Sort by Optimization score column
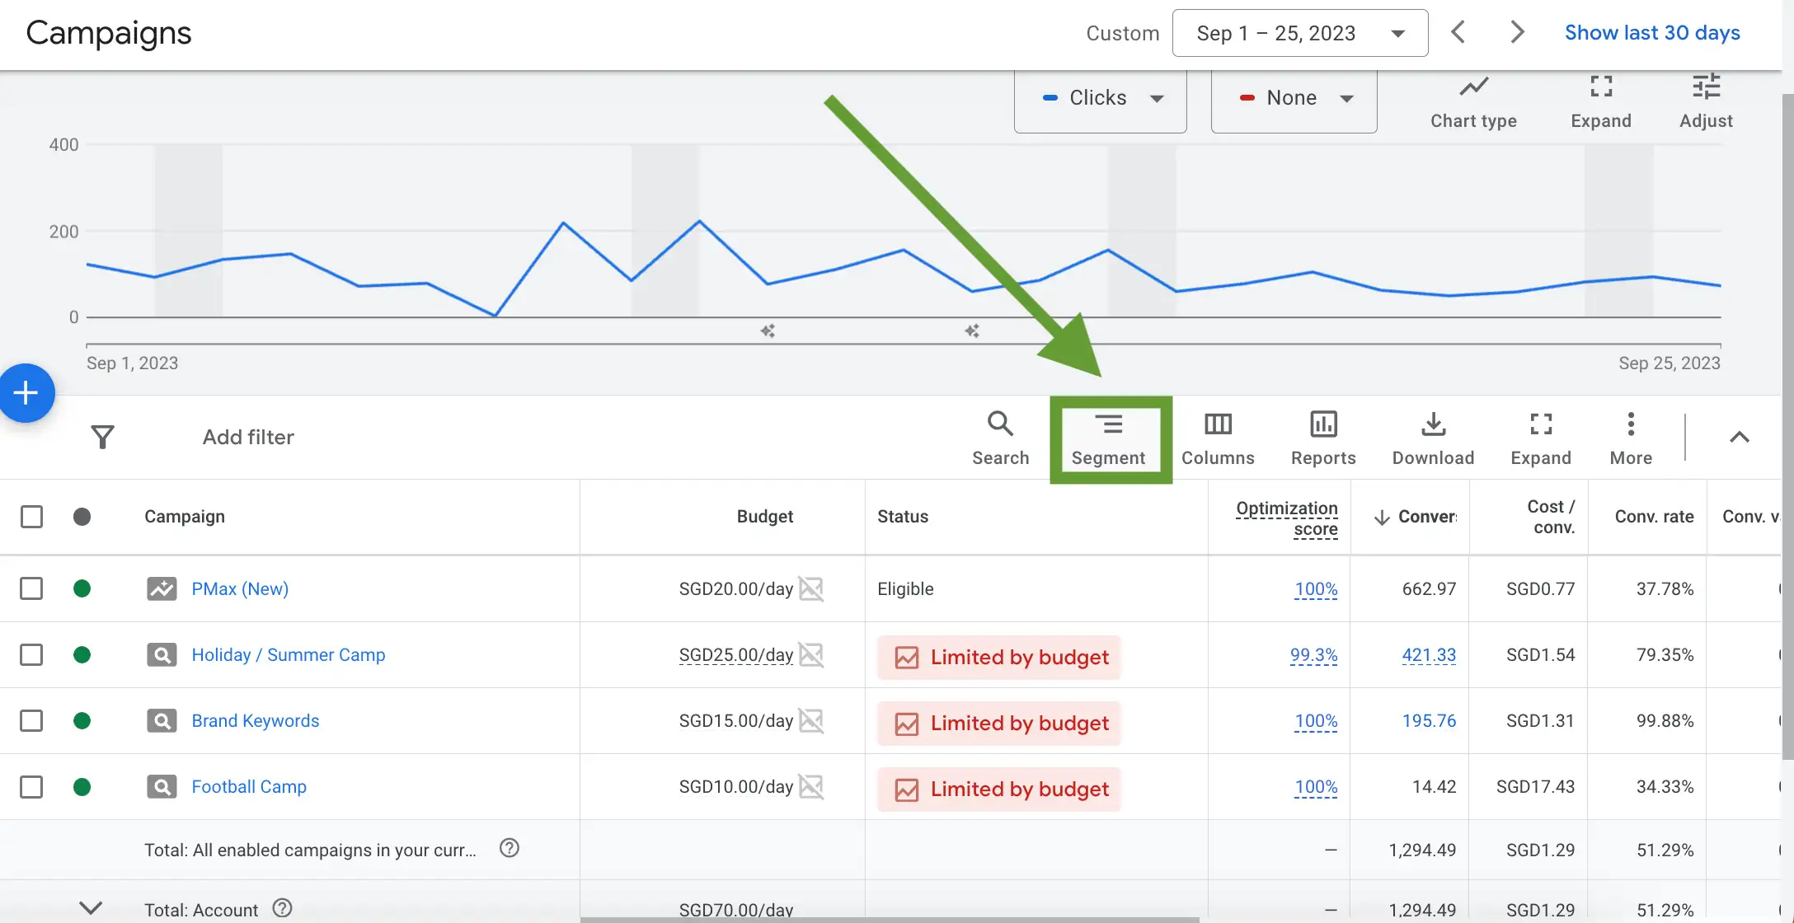 [x=1287, y=518]
